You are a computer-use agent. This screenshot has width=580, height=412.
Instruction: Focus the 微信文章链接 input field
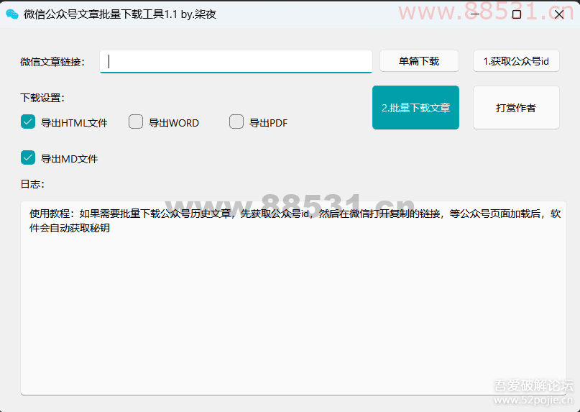(x=236, y=61)
